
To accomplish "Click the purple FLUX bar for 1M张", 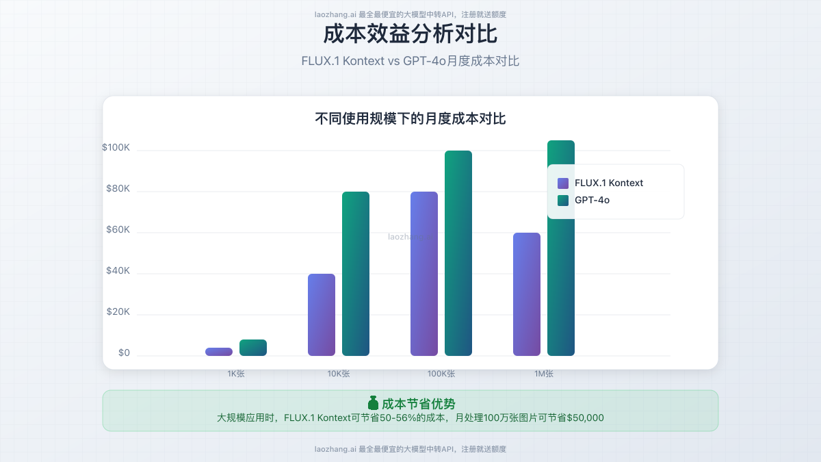I will click(x=527, y=294).
